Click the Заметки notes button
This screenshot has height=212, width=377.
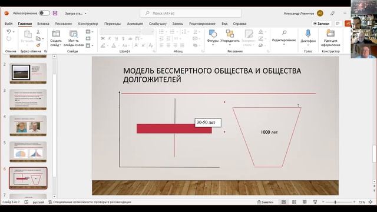click(265, 202)
